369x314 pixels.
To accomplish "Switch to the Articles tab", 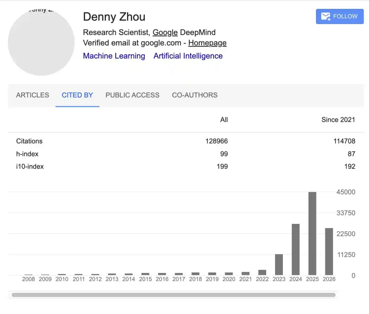I will point(32,95).
